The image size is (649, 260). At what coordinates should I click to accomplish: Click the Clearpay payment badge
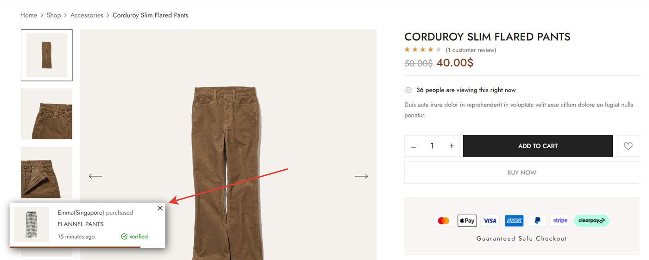[x=592, y=221]
